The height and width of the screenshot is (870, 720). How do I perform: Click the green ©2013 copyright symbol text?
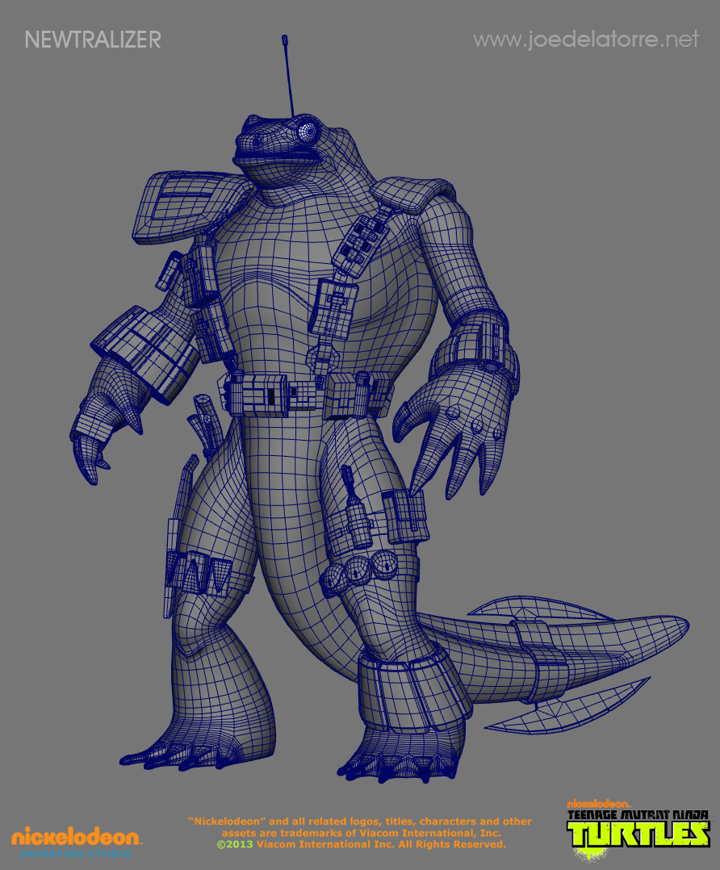click(235, 844)
